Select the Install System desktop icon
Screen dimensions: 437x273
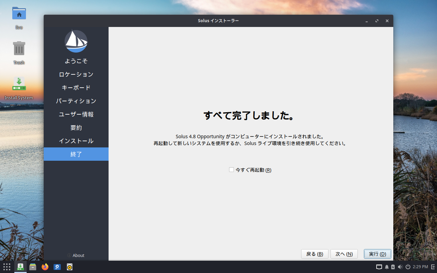(19, 88)
